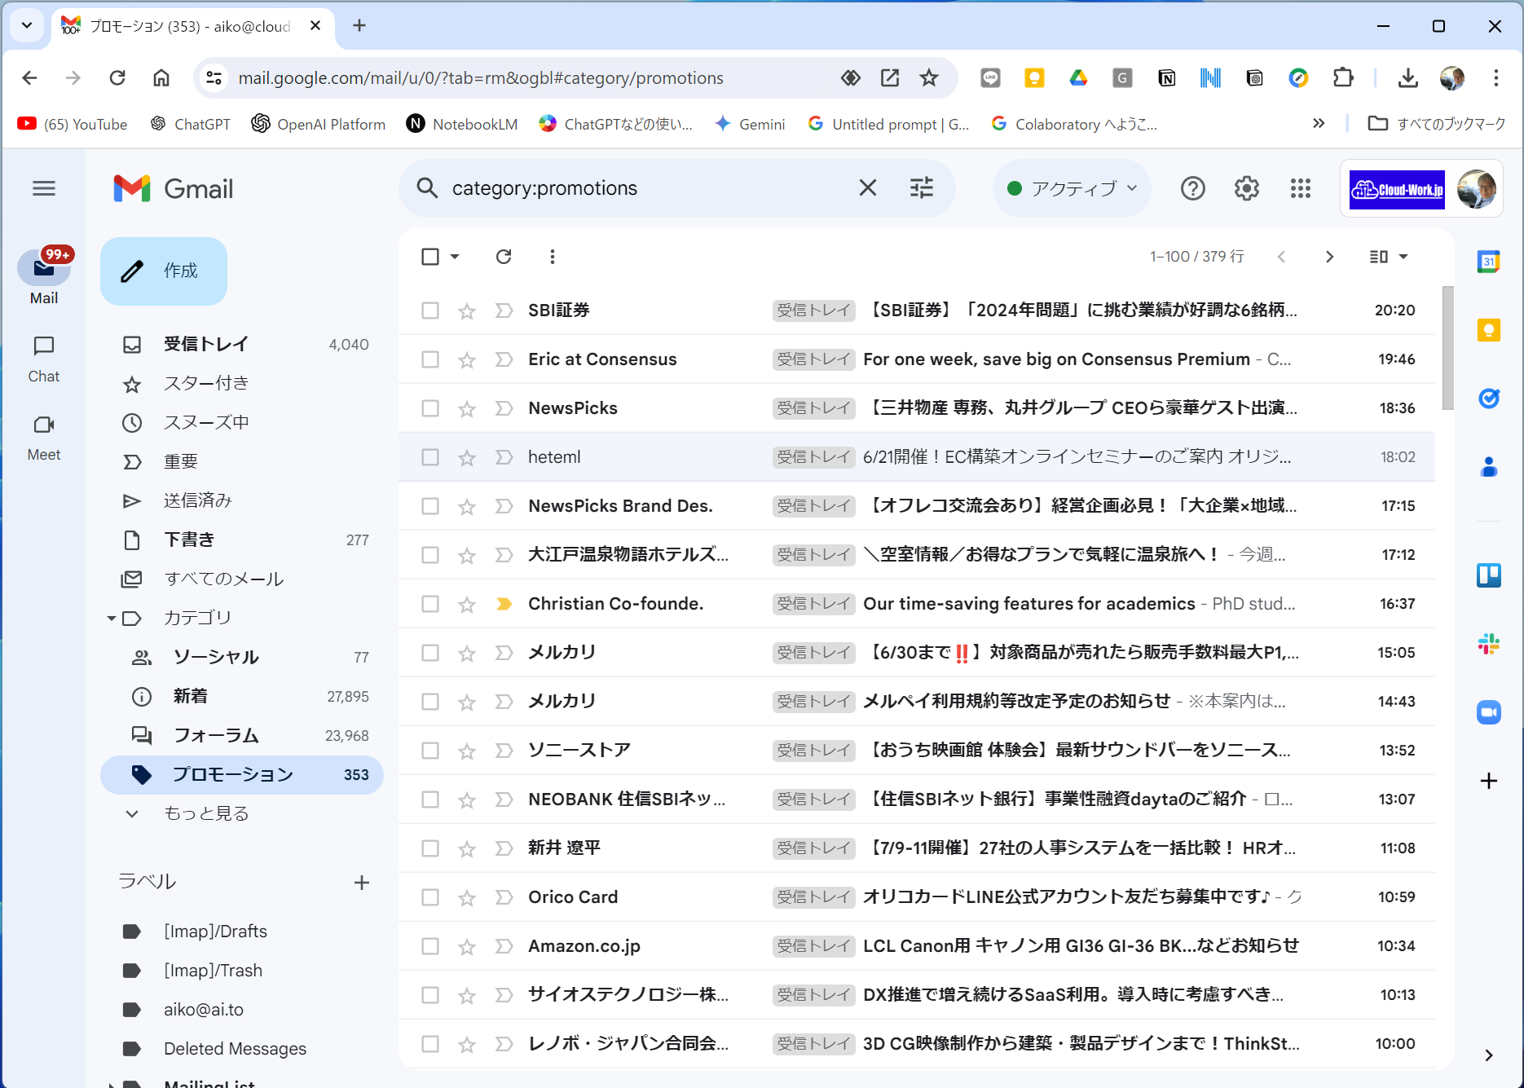The height and width of the screenshot is (1088, 1524).
Task: Open Google Keep in side panel
Action: coord(1488,330)
